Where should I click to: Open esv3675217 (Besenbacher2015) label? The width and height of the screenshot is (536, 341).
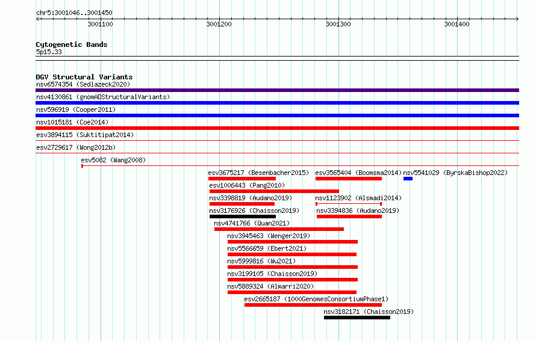click(258, 173)
